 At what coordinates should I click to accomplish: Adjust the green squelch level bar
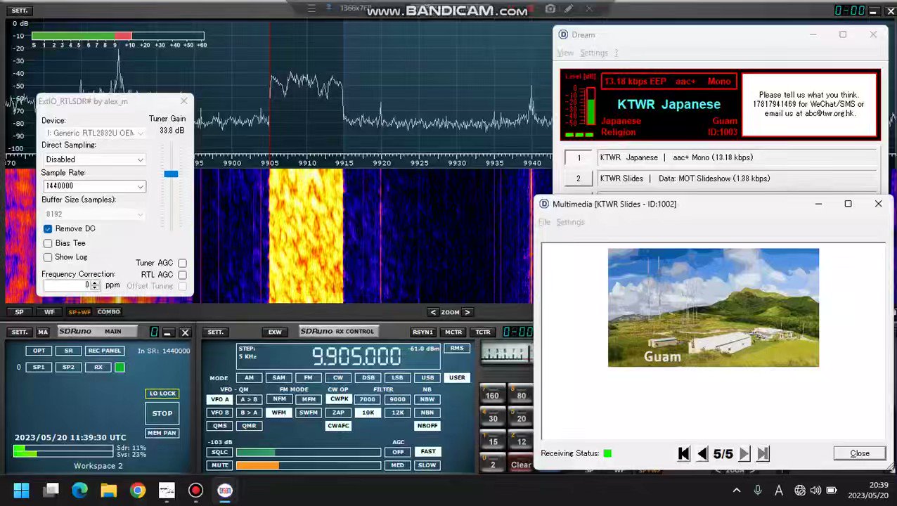point(309,452)
